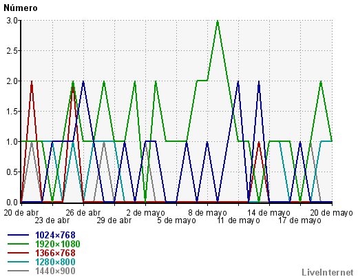Click the 1280×800 legend label
The image size is (358, 279).
pos(55,262)
